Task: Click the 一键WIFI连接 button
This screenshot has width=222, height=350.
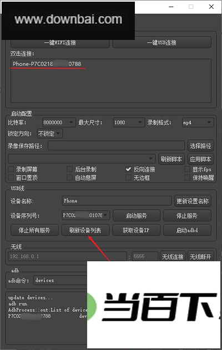Action: [x=60, y=43]
